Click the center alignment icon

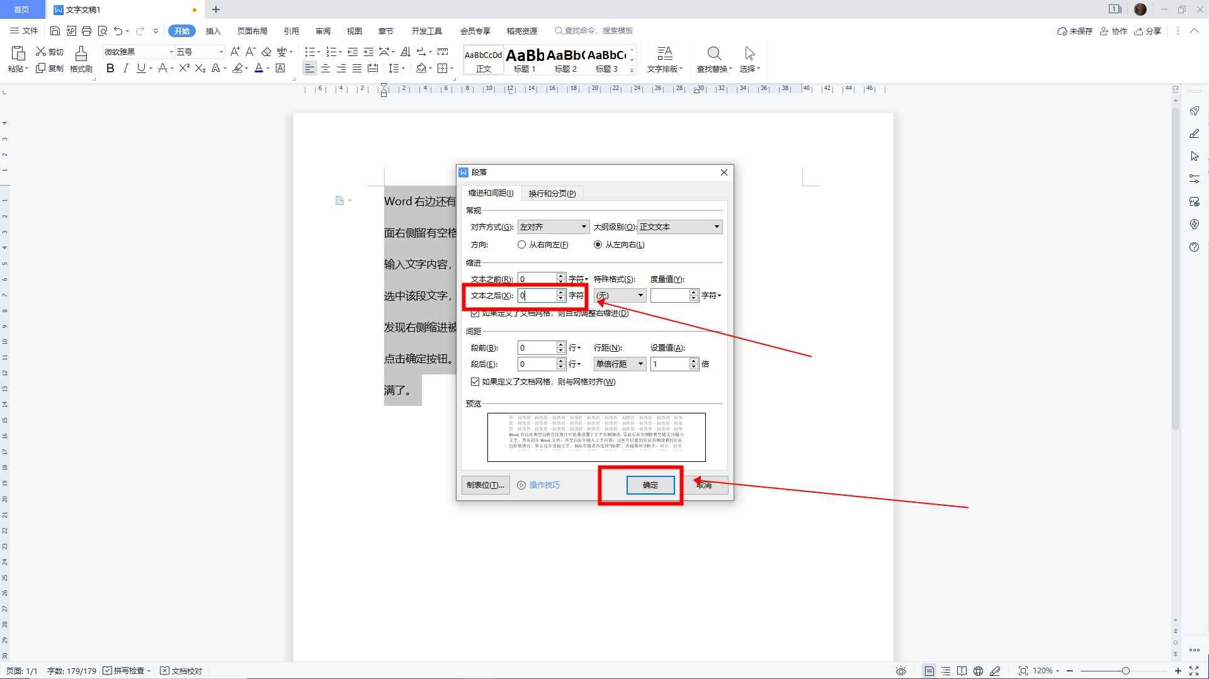point(326,69)
